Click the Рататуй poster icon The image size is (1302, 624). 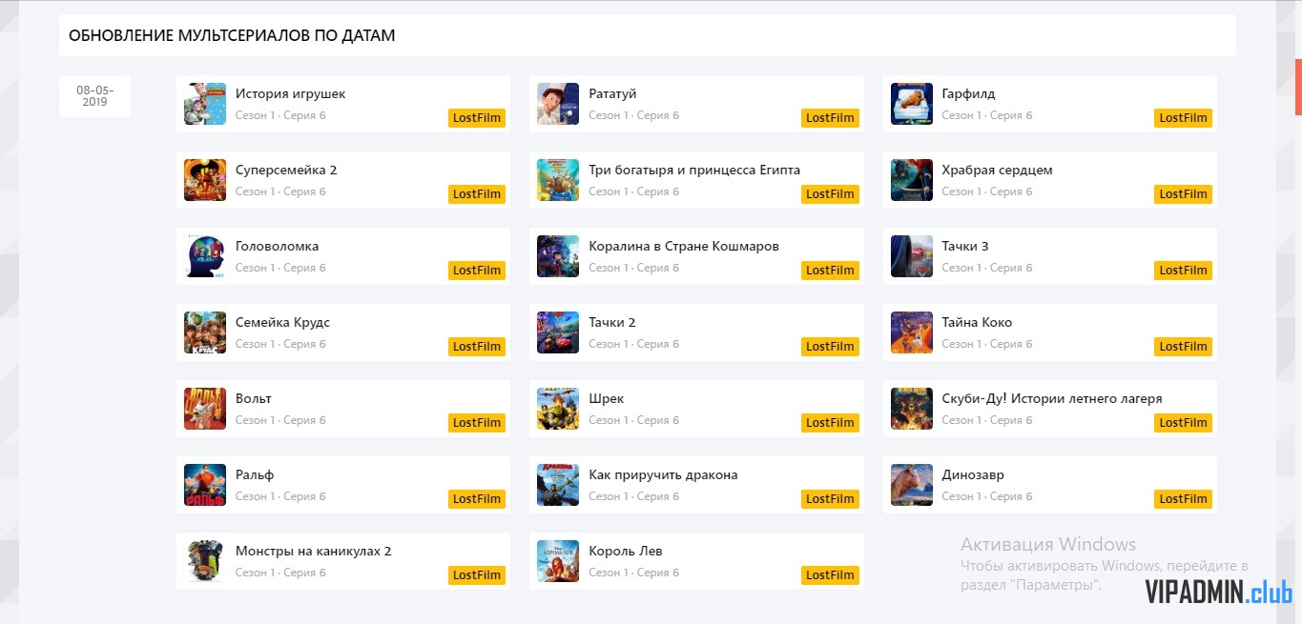pyautogui.click(x=558, y=104)
